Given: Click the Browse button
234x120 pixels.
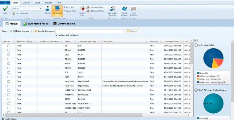Looking at the screenshot, I should [132, 31].
